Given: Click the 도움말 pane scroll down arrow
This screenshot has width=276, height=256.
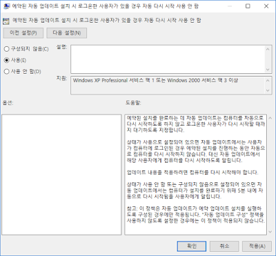Looking at the screenshot, I should click(270, 232).
